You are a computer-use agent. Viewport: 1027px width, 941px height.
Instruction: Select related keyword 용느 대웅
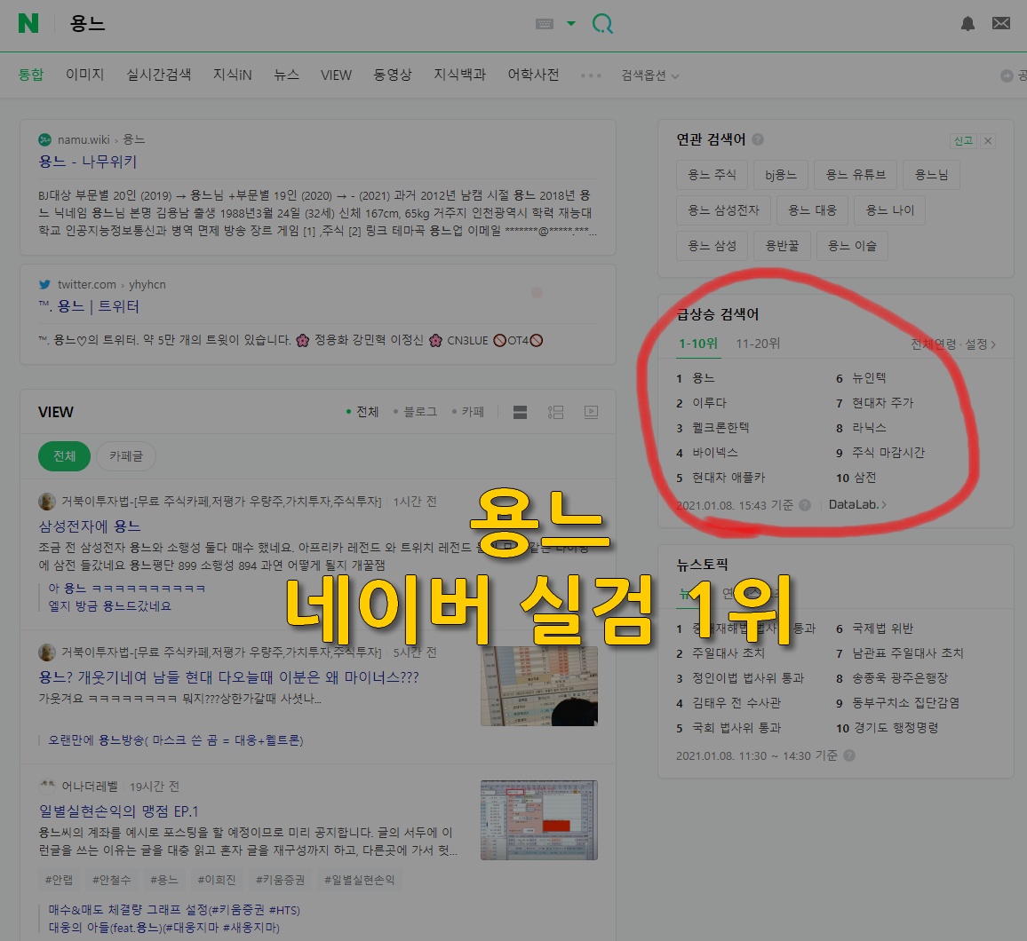point(812,210)
